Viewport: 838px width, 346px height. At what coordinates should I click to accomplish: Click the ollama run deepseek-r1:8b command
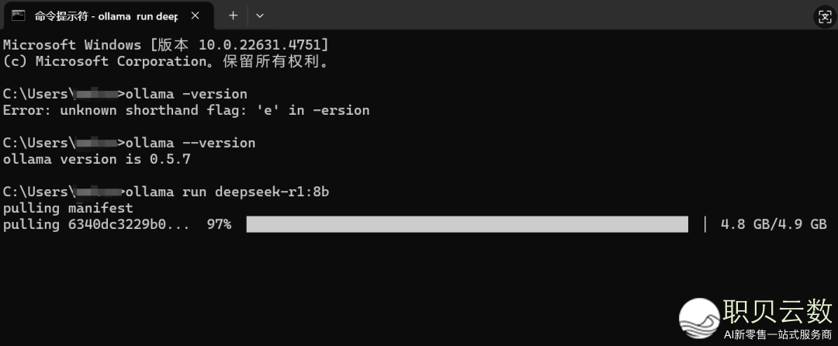click(x=227, y=192)
